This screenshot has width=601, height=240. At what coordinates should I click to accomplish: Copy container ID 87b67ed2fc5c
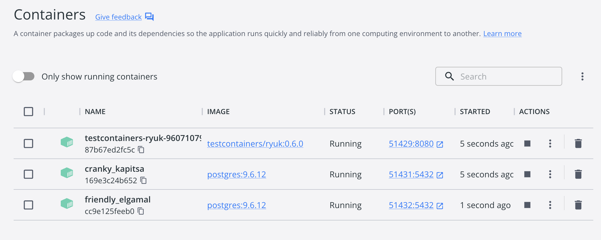coord(141,150)
